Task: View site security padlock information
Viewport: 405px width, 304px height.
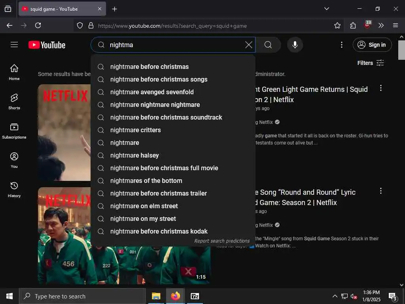Action: pyautogui.click(x=91, y=25)
